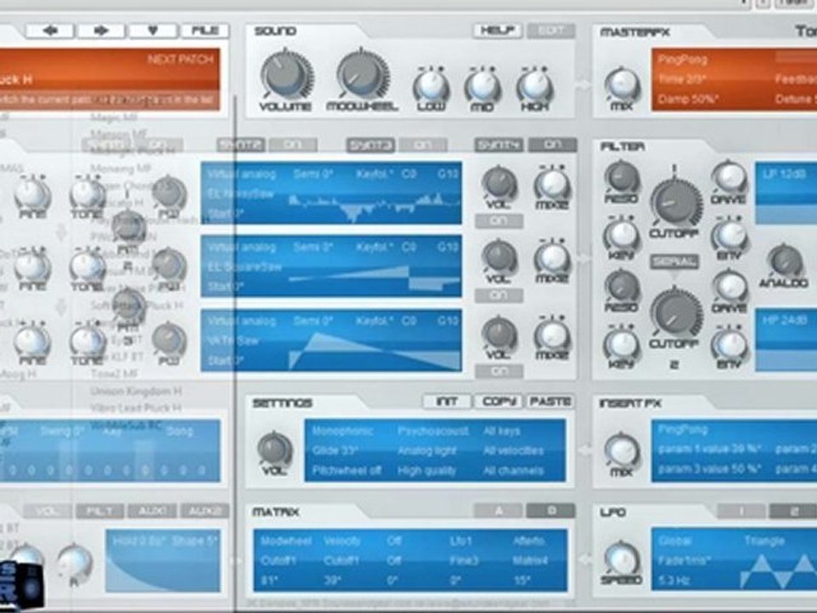The height and width of the screenshot is (613, 817).
Task: Click the MID EQ knob
Action: (x=483, y=86)
